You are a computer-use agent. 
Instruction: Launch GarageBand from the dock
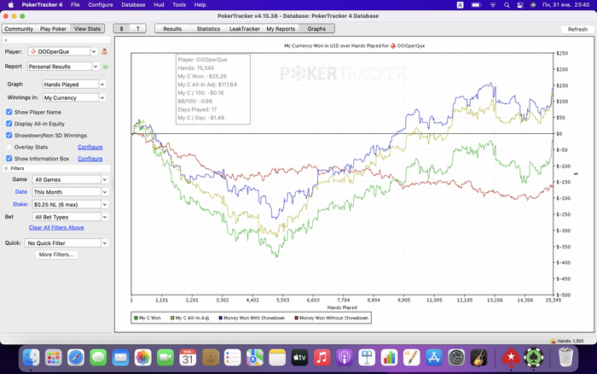pos(478,358)
